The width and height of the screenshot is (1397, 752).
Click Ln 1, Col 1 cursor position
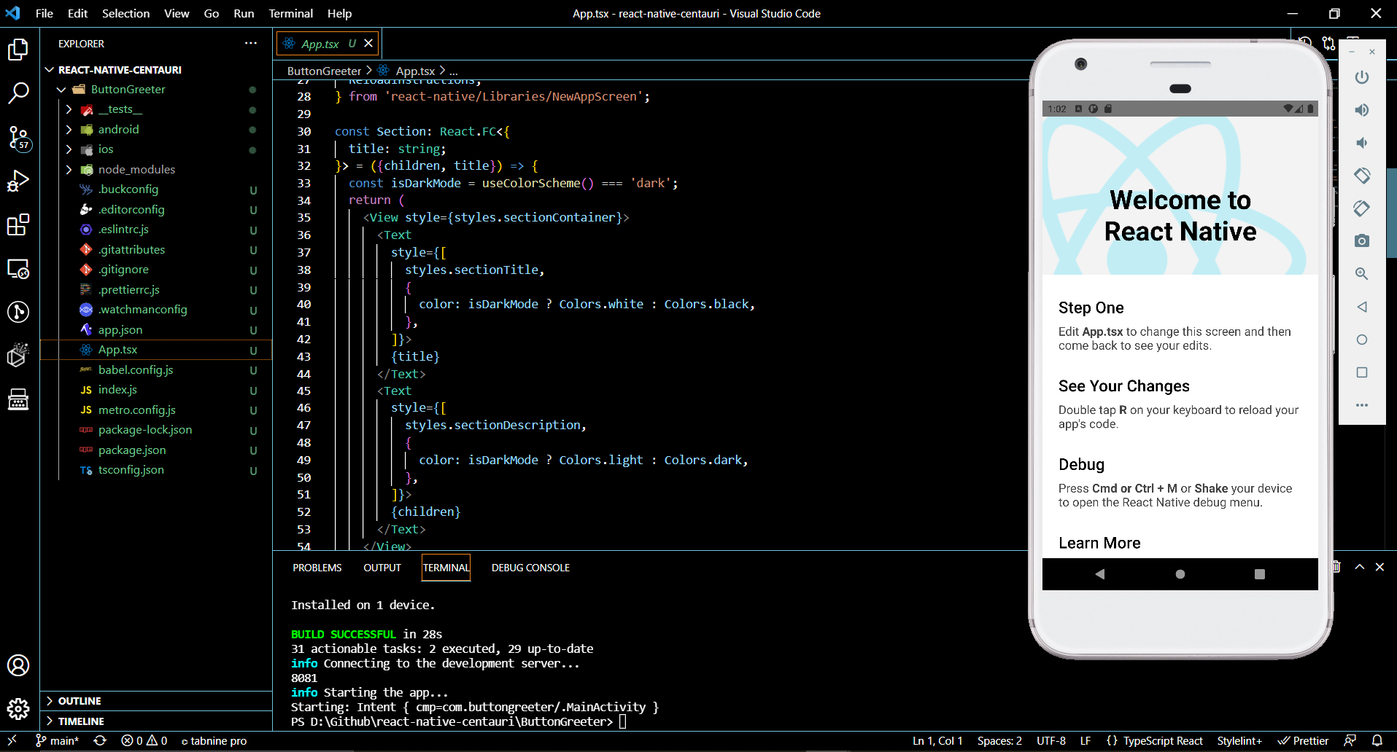[x=937, y=740]
